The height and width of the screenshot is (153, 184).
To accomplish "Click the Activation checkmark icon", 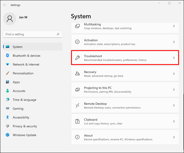I will (78, 42).
